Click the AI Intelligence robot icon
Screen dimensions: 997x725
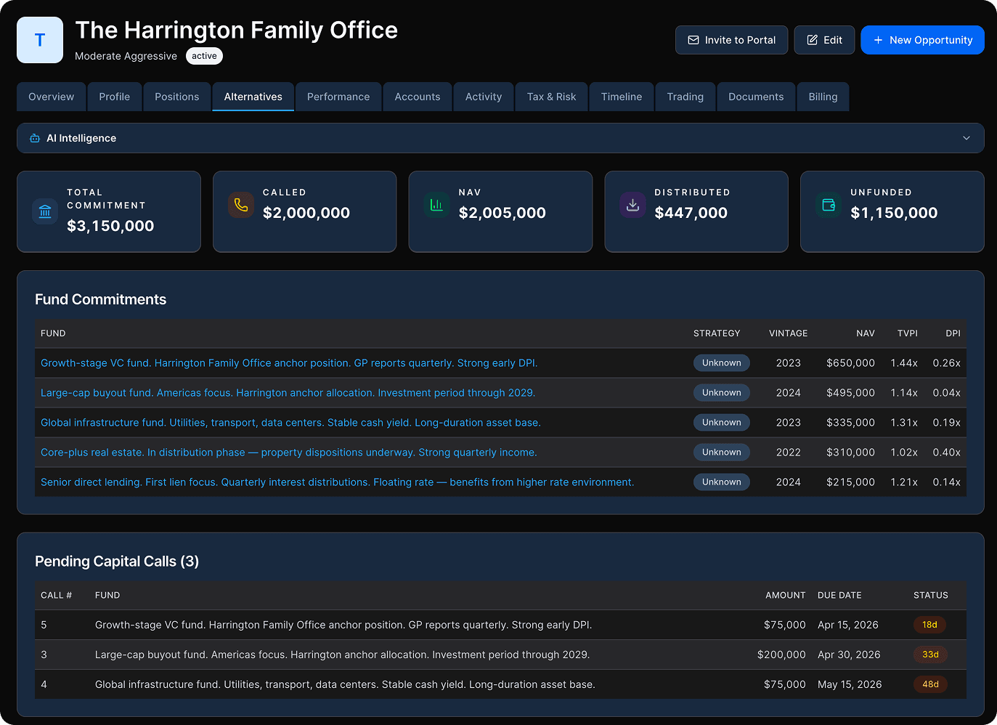(x=35, y=138)
